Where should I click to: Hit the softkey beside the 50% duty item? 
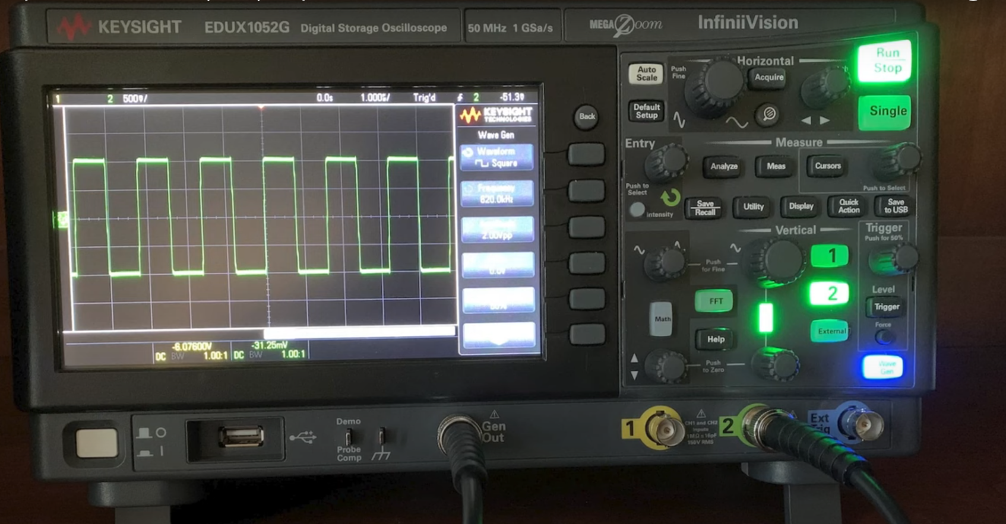click(587, 298)
